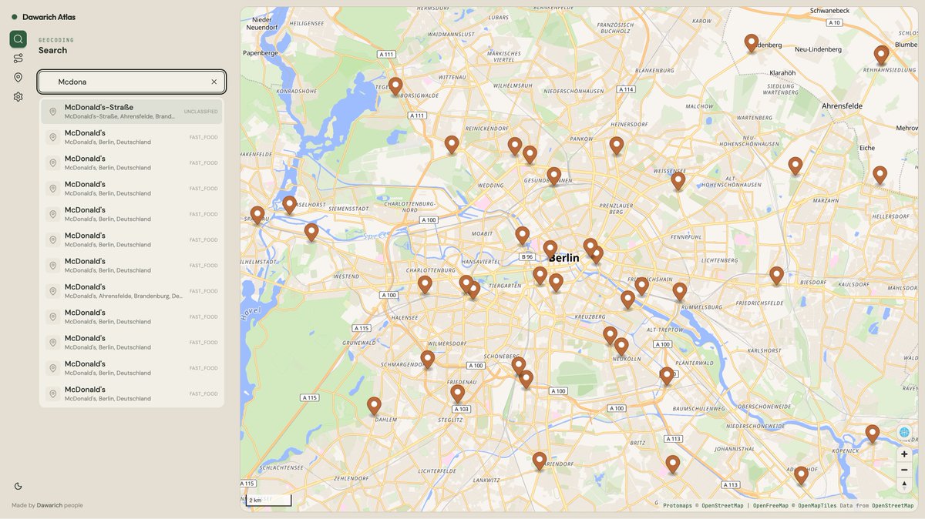Zoom out the map with the minus button

(x=904, y=470)
